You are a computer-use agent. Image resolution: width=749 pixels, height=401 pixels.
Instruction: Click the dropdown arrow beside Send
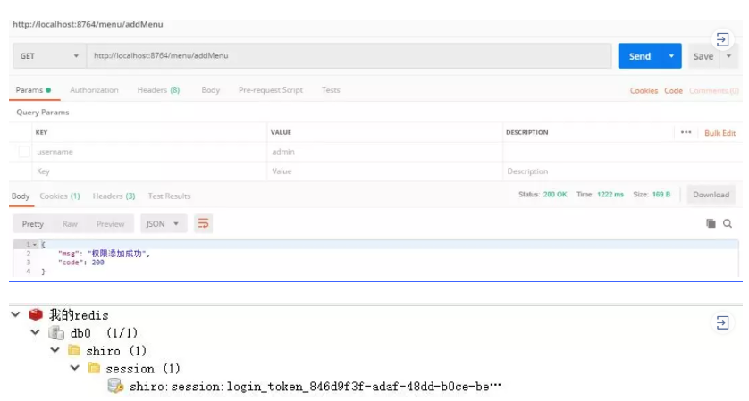coord(671,56)
